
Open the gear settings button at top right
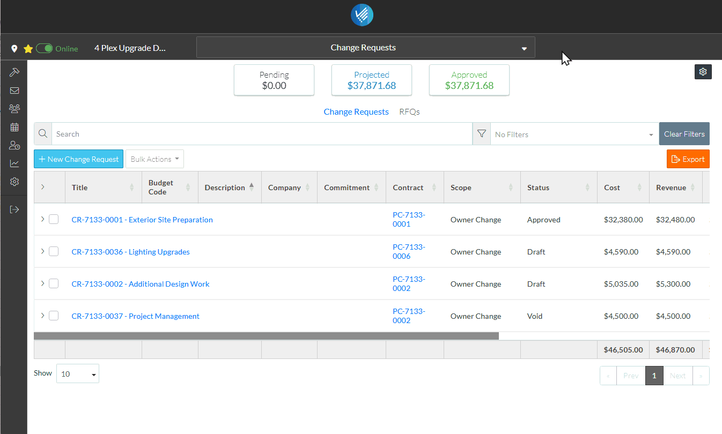pyautogui.click(x=703, y=72)
